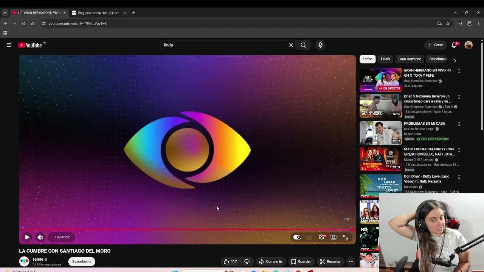Open the browser home page
484x272 pixels.
(33, 23)
